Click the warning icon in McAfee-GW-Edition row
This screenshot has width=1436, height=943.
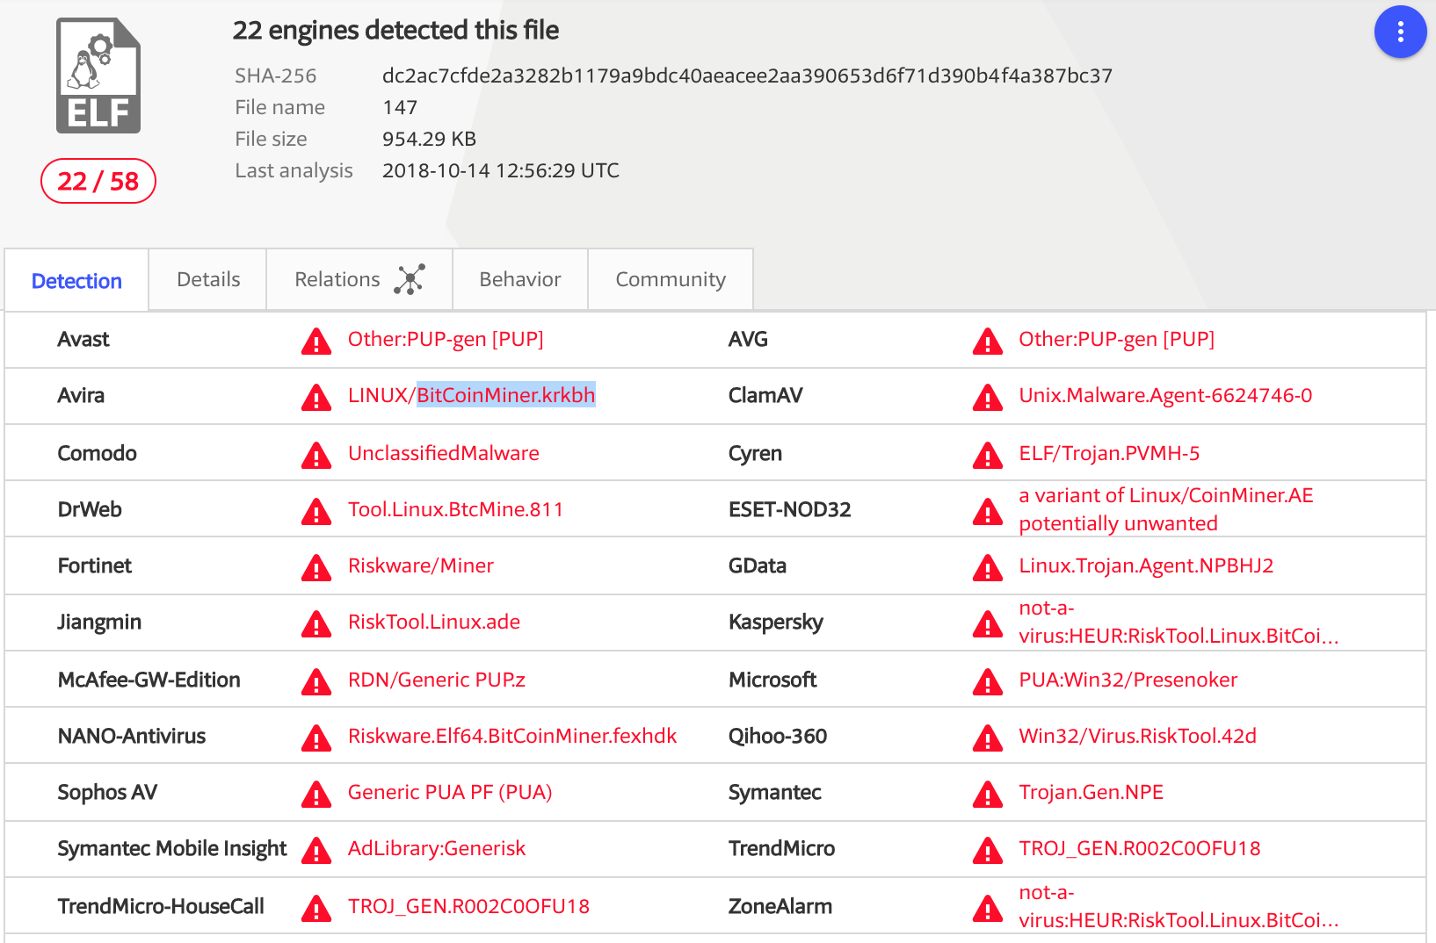pyautogui.click(x=316, y=681)
